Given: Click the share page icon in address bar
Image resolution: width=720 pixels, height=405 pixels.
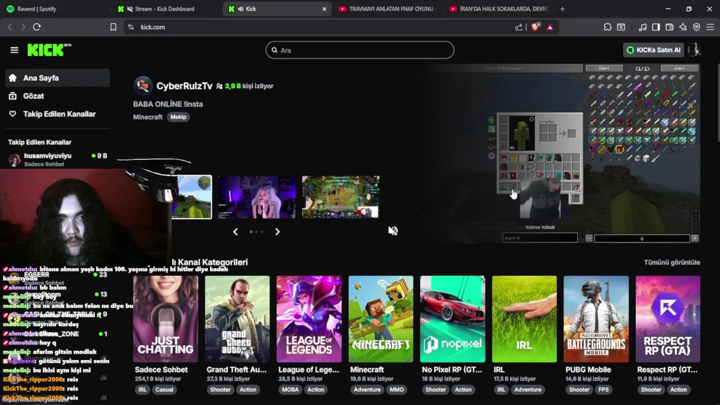Looking at the screenshot, I should pos(519,27).
